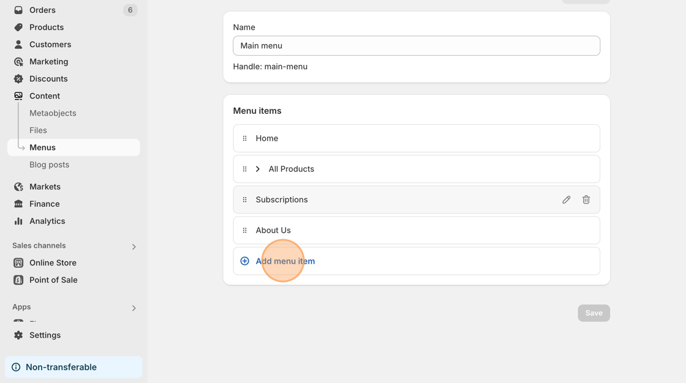Click the Non-transferable info banner
Viewport: 686px width, 383px height.
point(73,367)
